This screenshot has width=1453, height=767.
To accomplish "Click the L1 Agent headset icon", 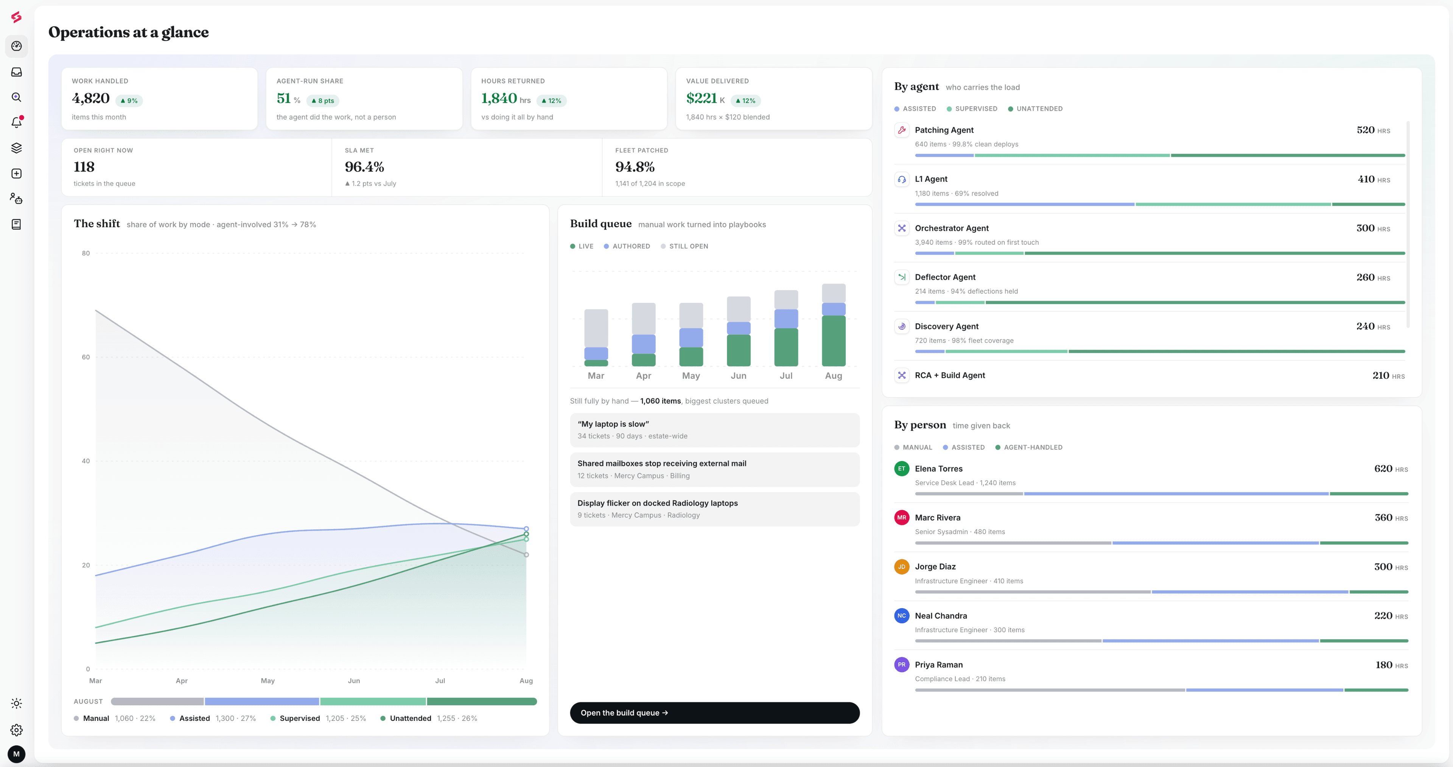I will tap(902, 179).
